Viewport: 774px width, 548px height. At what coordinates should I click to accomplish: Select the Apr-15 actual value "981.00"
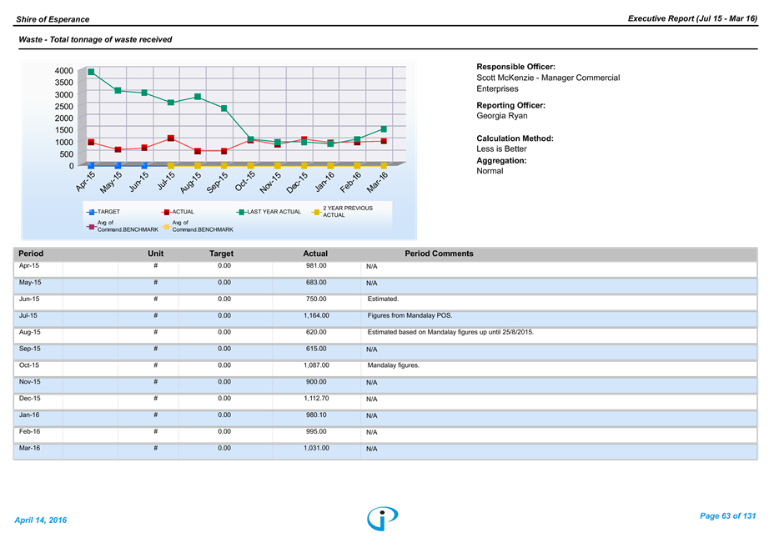tap(316, 265)
